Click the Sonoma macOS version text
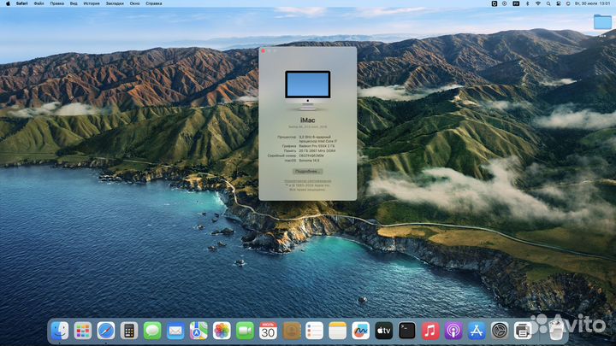The image size is (616, 346). pos(309,161)
